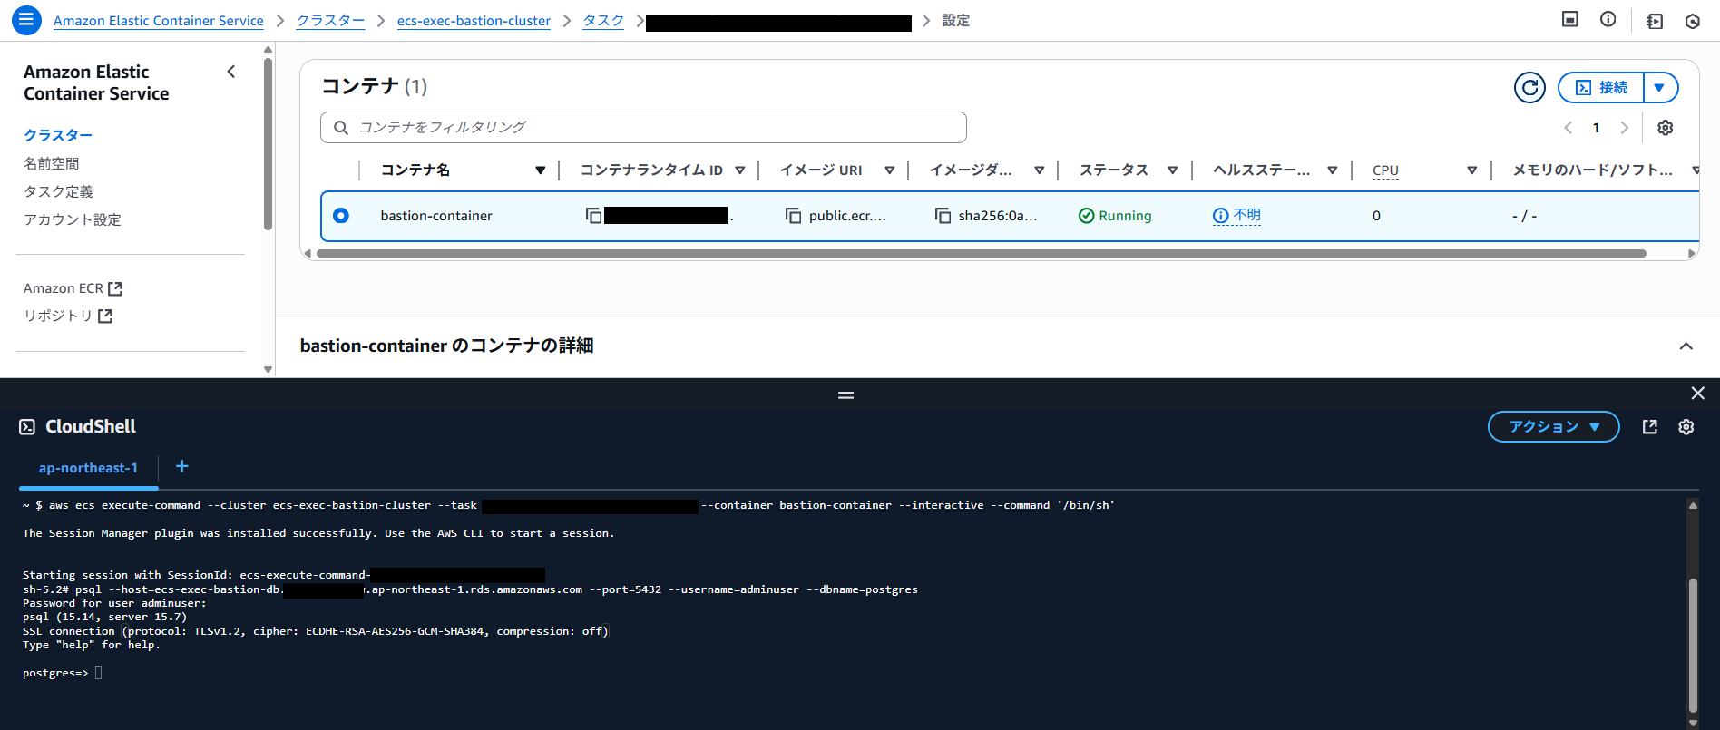This screenshot has width=1720, height=730.
Task: Select クラスター in the sidebar
Action: tap(58, 135)
